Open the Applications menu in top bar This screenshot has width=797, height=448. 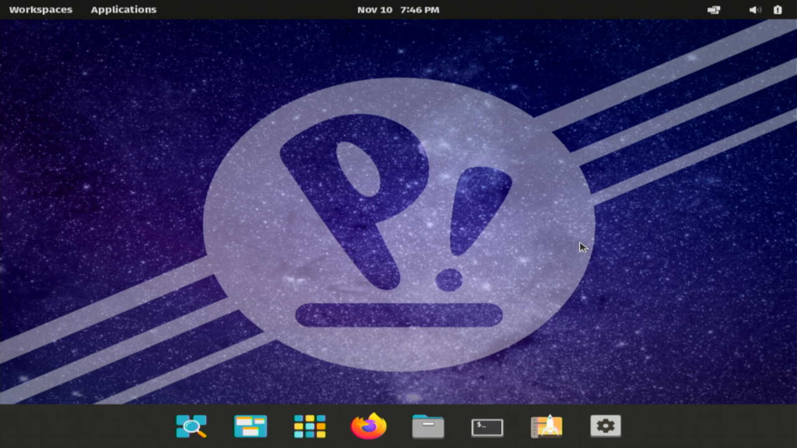[124, 9]
